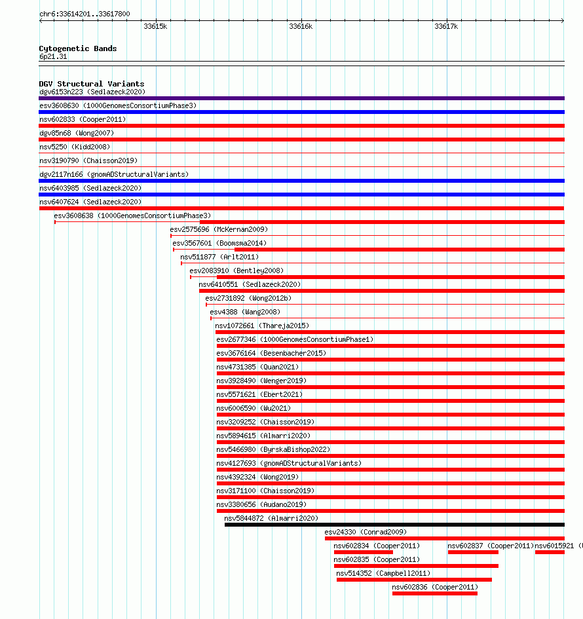
Task: Click the red bar under nsv514352
Action: [x=415, y=580]
